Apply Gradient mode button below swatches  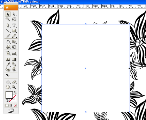(11, 105)
